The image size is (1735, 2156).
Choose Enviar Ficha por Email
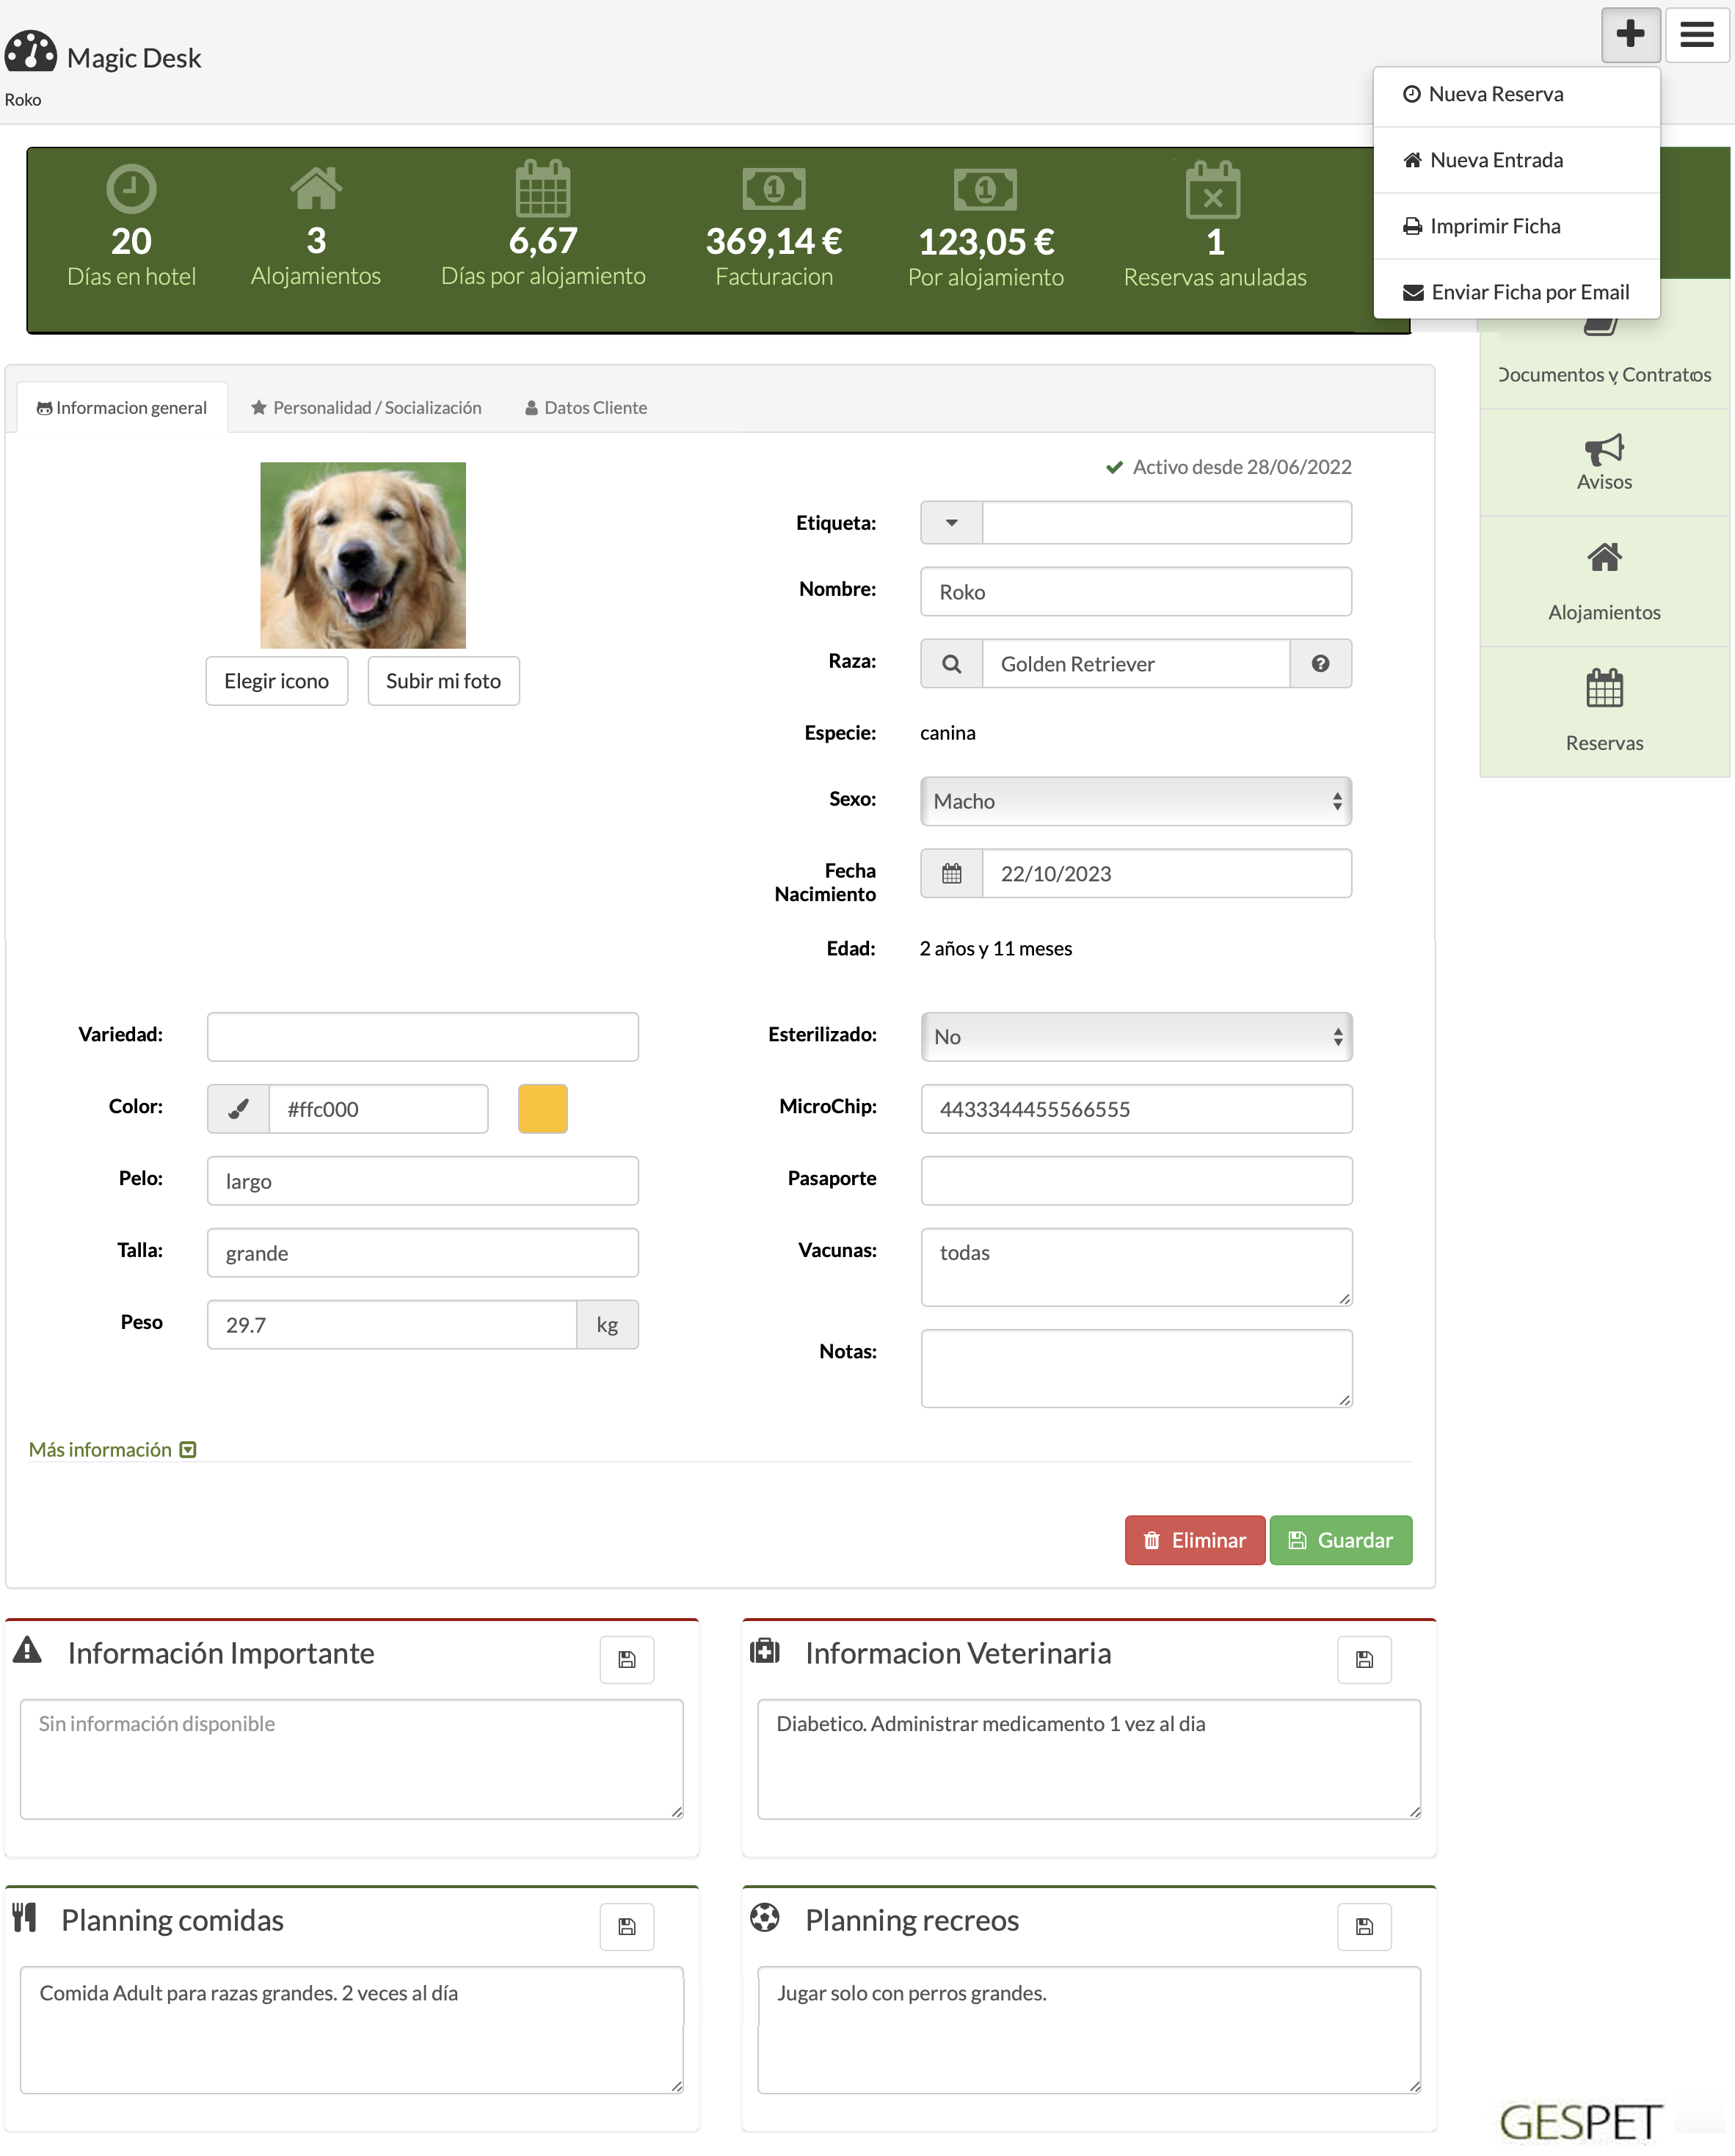coord(1516,292)
